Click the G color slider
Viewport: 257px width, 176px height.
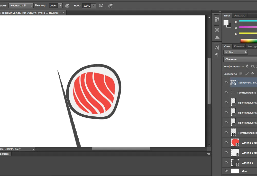[248, 27]
